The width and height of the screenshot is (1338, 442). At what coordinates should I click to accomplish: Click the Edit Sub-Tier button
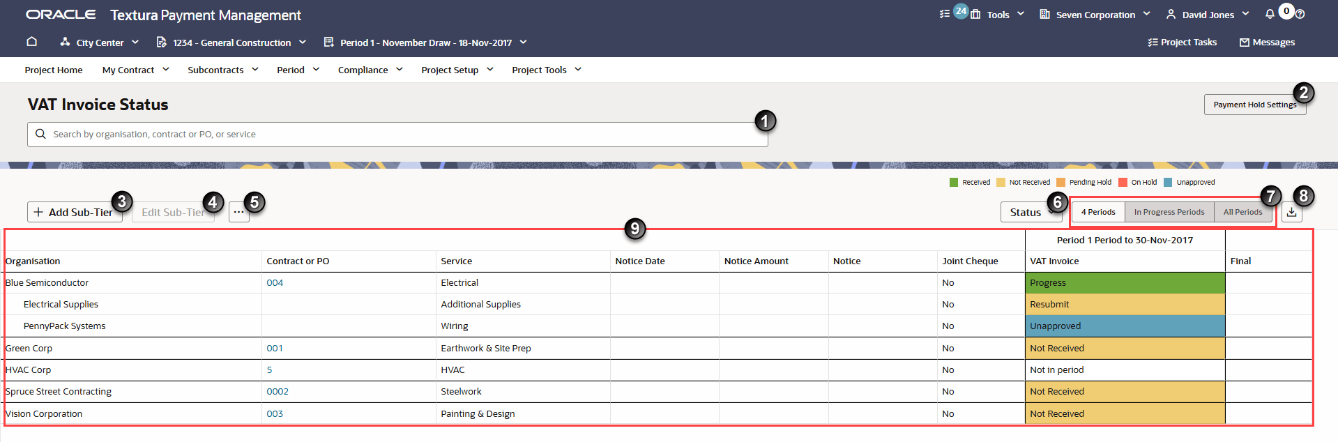173,212
